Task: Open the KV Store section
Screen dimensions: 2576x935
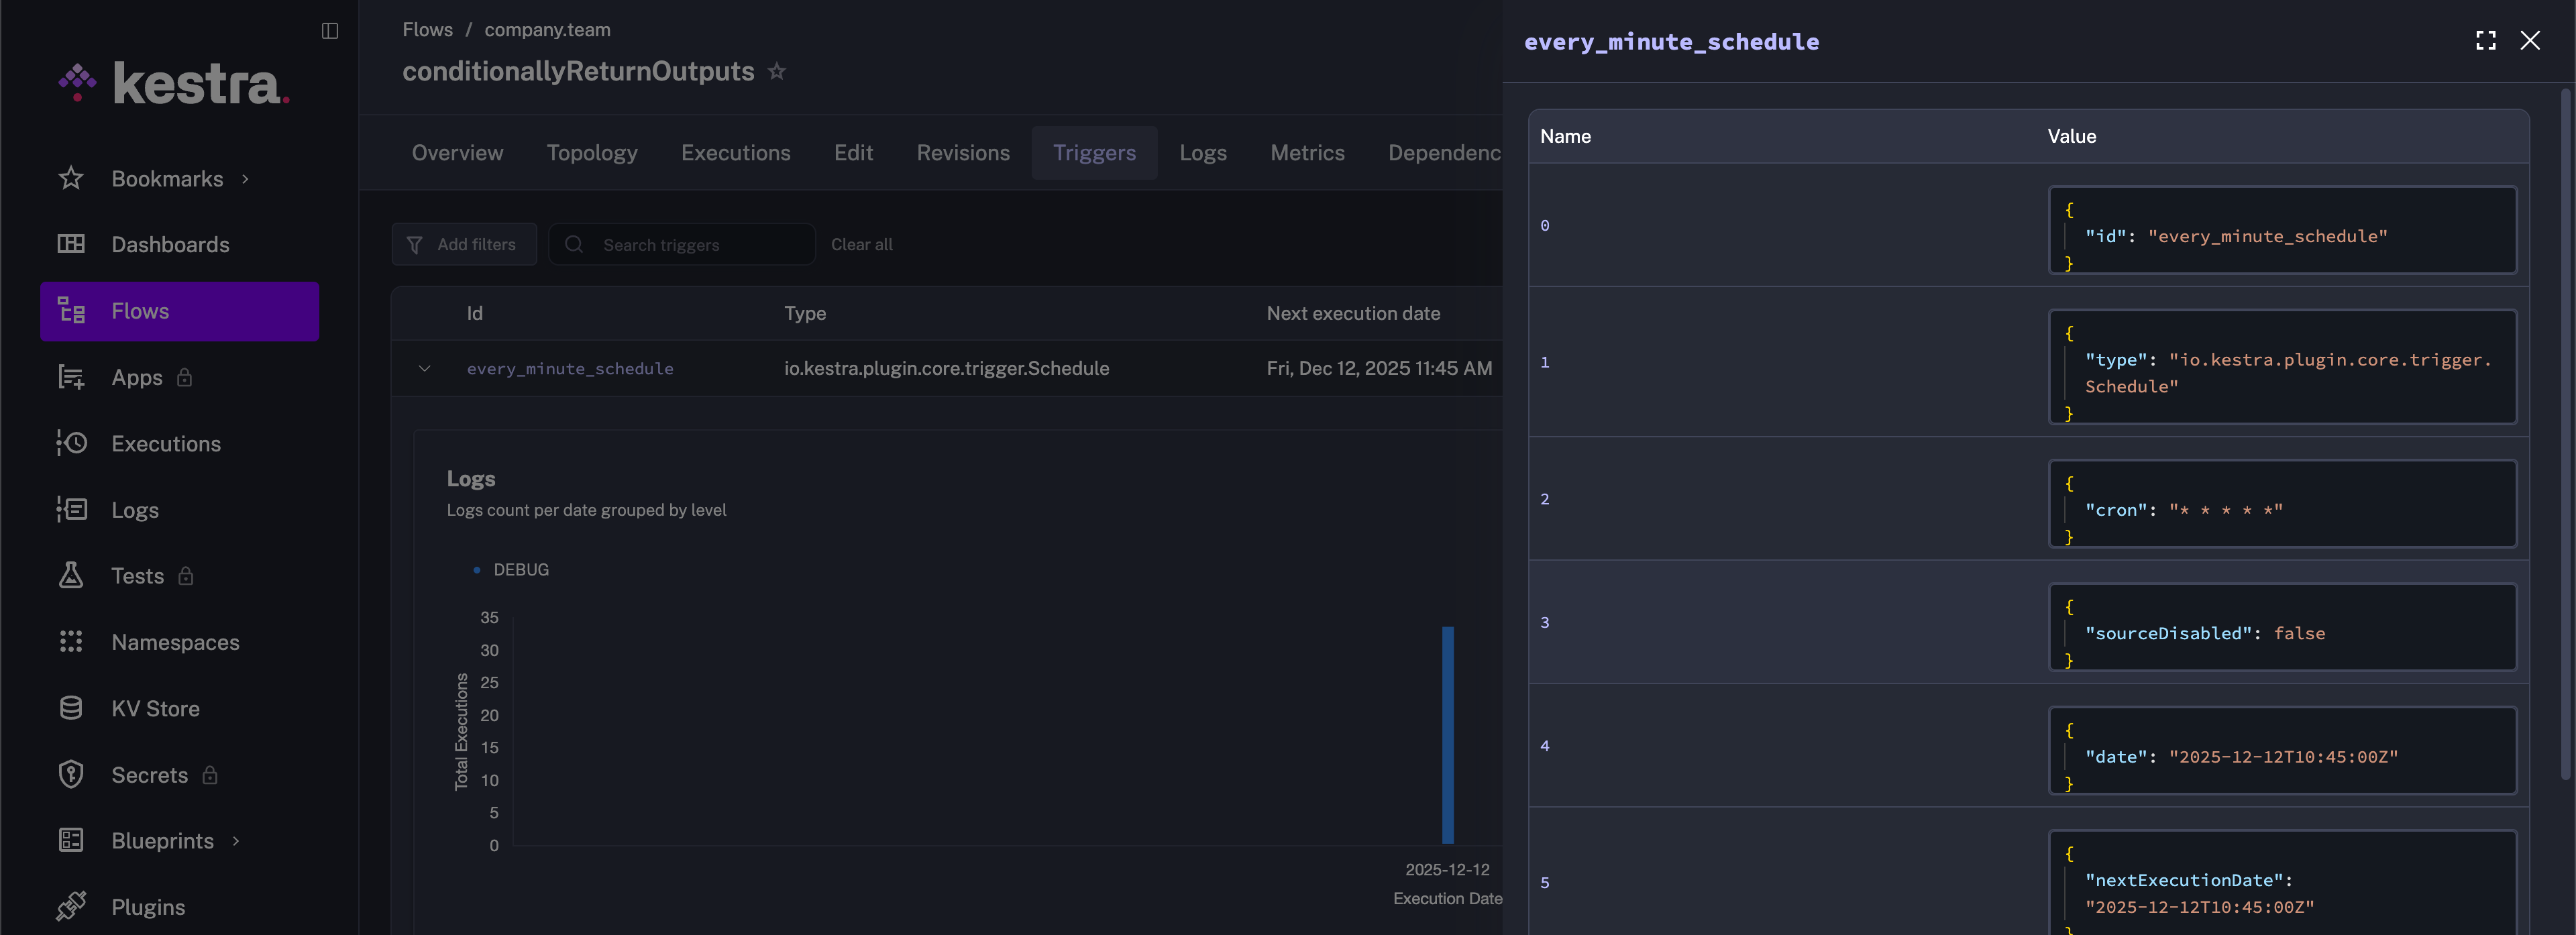Action: pyautogui.click(x=155, y=708)
